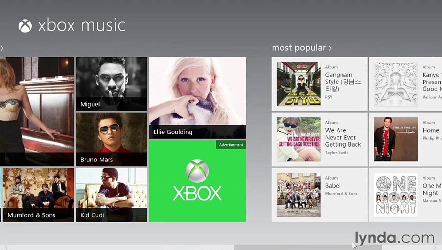The image size is (442, 250).
Task: Click the Taylor Swift artist name
Action: (337, 152)
